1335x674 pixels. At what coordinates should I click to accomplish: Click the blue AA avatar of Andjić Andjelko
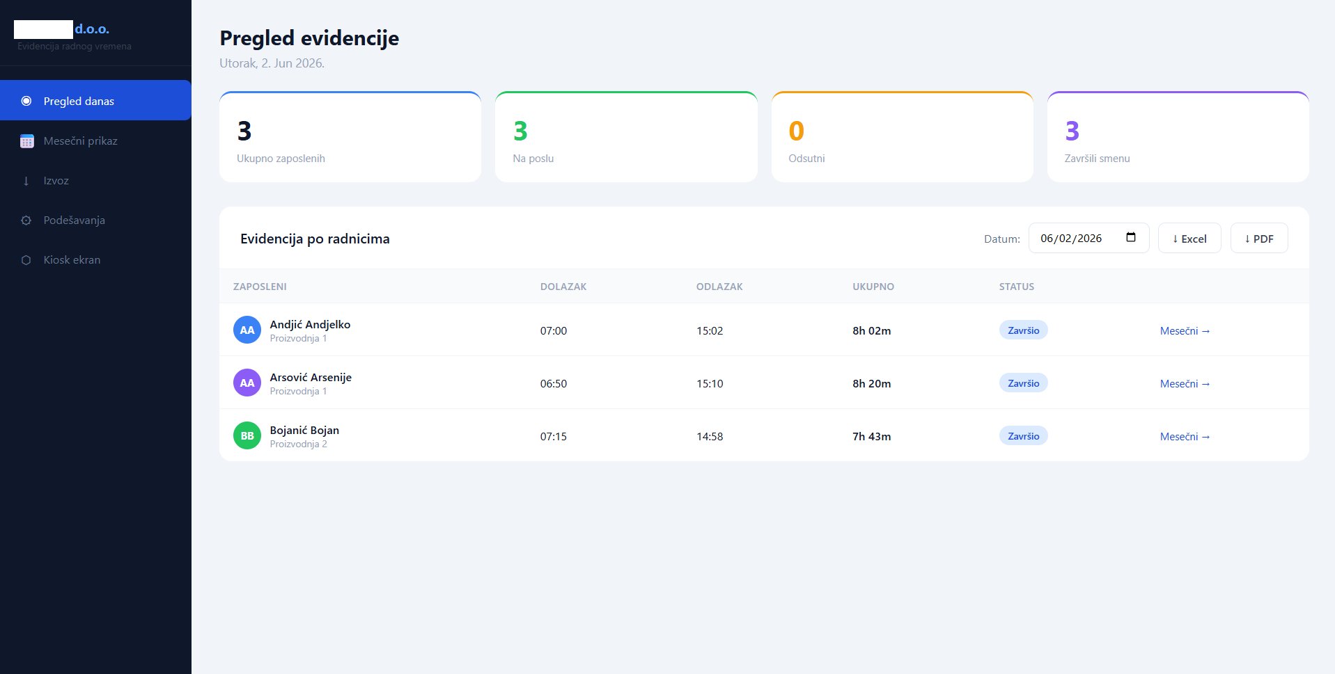point(247,330)
